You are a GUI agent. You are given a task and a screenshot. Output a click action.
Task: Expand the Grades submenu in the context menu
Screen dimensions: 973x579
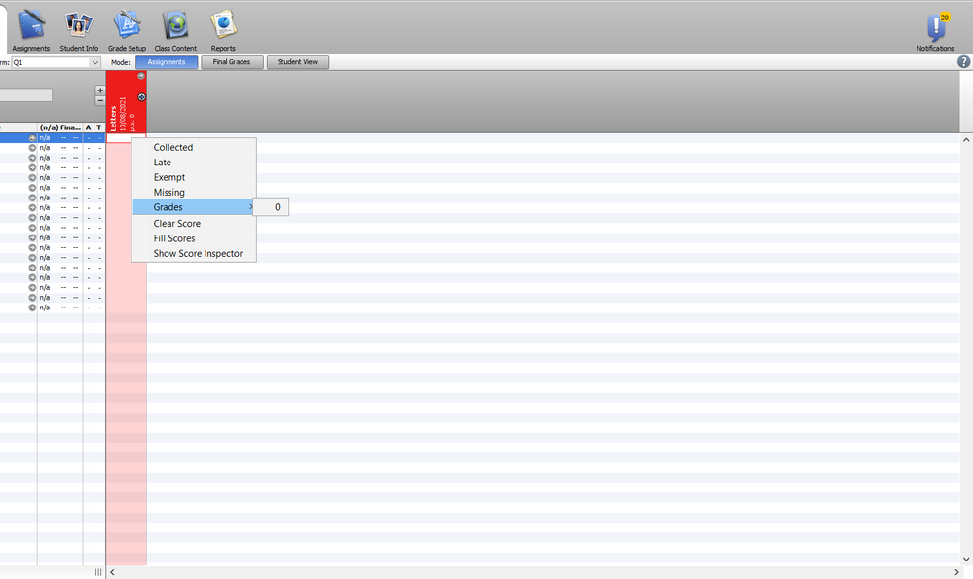pos(193,207)
